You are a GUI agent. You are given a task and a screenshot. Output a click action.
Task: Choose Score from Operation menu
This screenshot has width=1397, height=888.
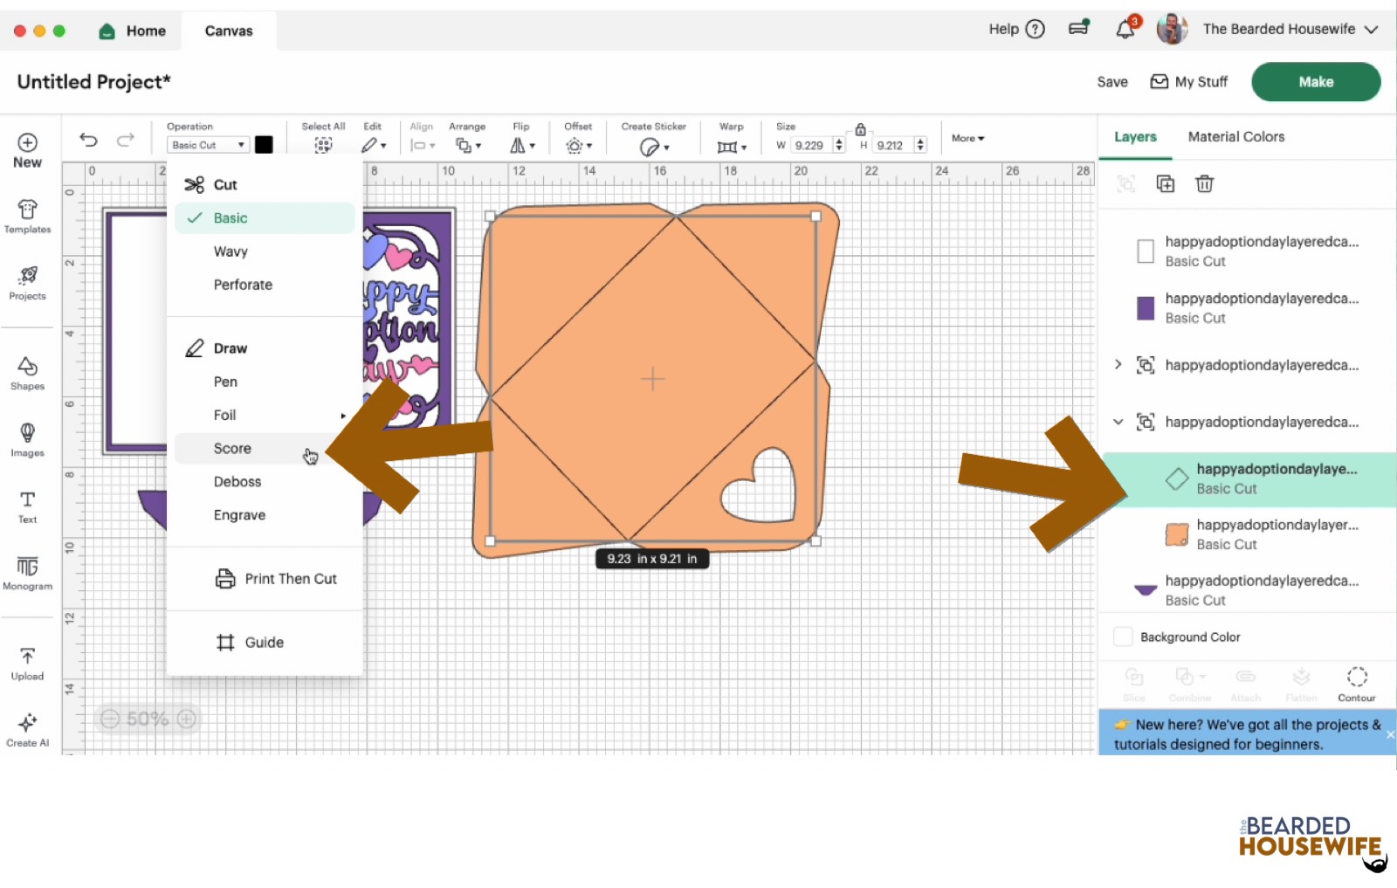point(232,448)
